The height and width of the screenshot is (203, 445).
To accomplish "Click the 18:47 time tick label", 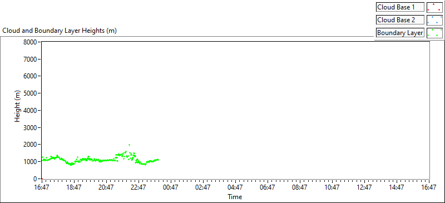I will point(74,187).
